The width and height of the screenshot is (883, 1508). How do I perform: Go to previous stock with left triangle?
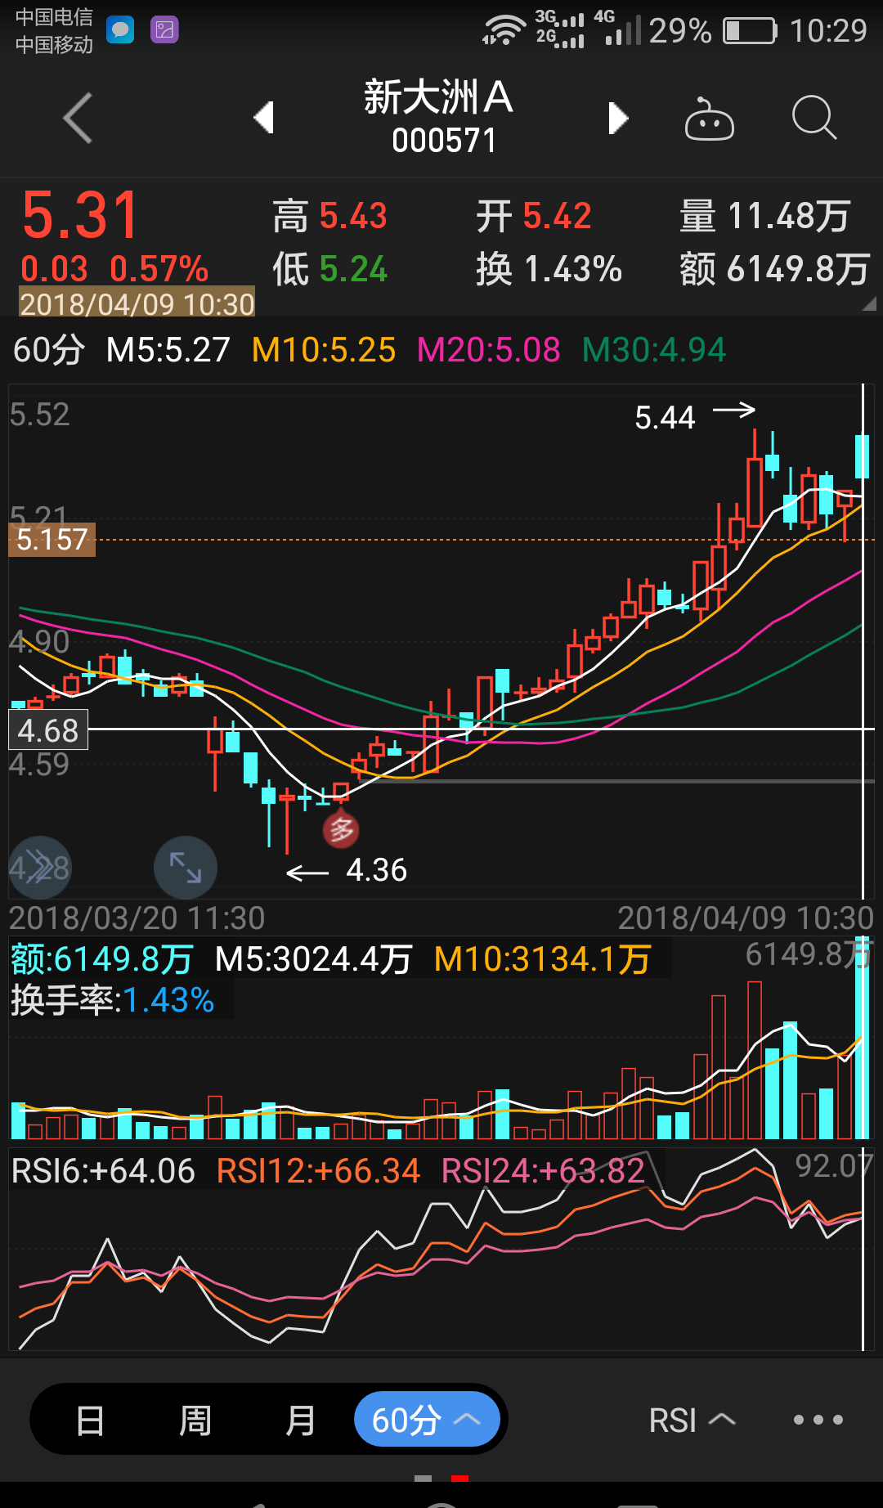[x=263, y=118]
